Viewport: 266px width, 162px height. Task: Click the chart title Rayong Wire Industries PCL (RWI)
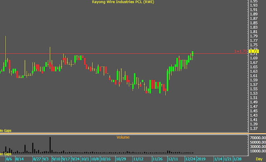(x=123, y=2)
